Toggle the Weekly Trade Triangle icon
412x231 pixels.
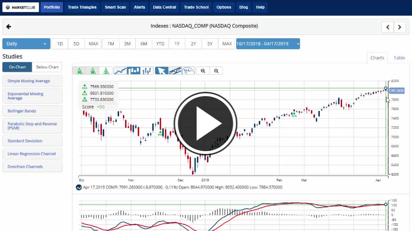click(93, 71)
